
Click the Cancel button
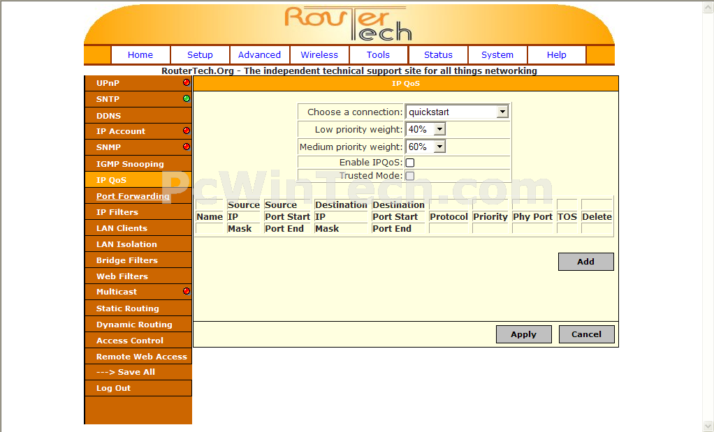point(586,334)
